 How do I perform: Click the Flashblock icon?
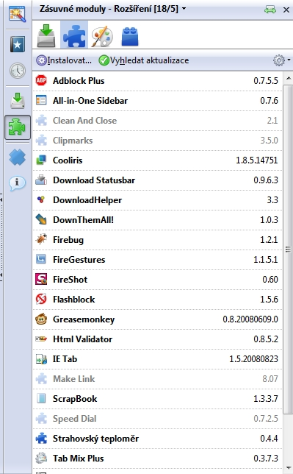pyautogui.click(x=41, y=299)
